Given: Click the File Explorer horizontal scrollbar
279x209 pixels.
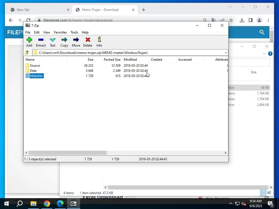Looking at the screenshot, I should [x=188, y=187].
